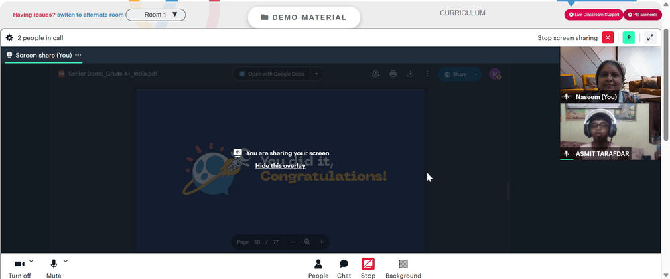Open camera options chevron
This screenshot has width=670, height=279.
[x=31, y=261]
